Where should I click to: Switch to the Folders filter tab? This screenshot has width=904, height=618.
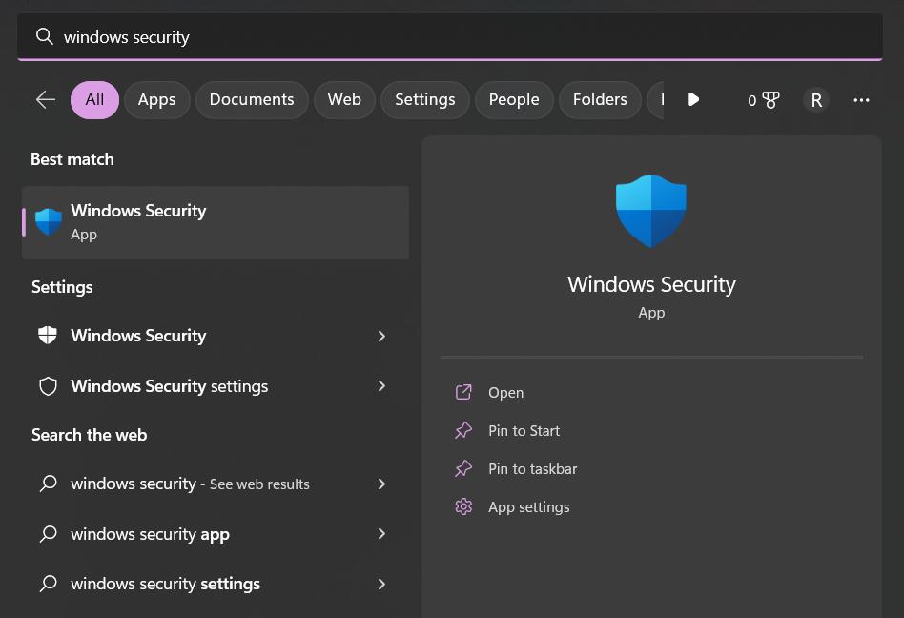point(600,100)
